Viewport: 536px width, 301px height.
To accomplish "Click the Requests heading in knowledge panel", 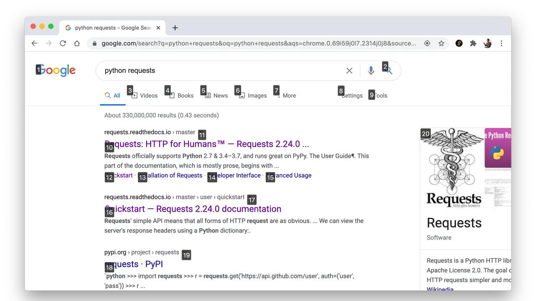I will tap(454, 223).
